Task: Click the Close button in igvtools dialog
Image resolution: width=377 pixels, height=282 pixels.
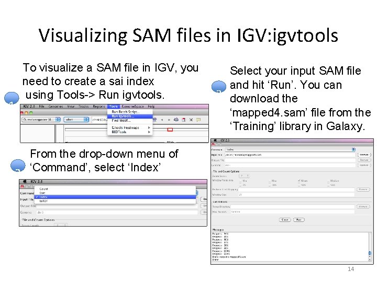Action: [285, 220]
